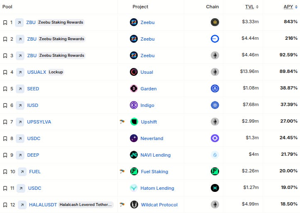Viewport: 300px width, 213px height.
Task: Click chain icon in row 1 ZBU
Action: point(215,22)
